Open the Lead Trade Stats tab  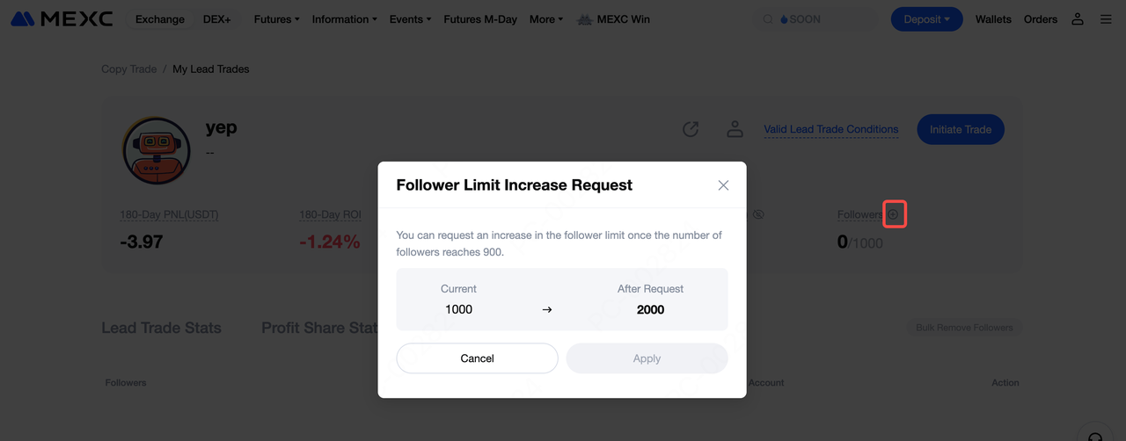point(161,328)
